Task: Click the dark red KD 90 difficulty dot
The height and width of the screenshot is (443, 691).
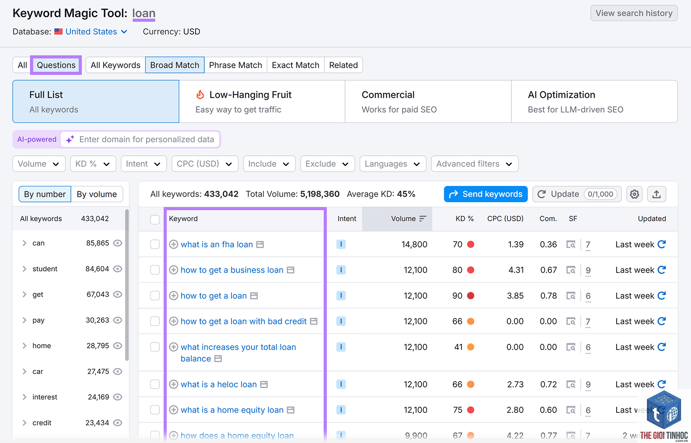Action: point(471,296)
